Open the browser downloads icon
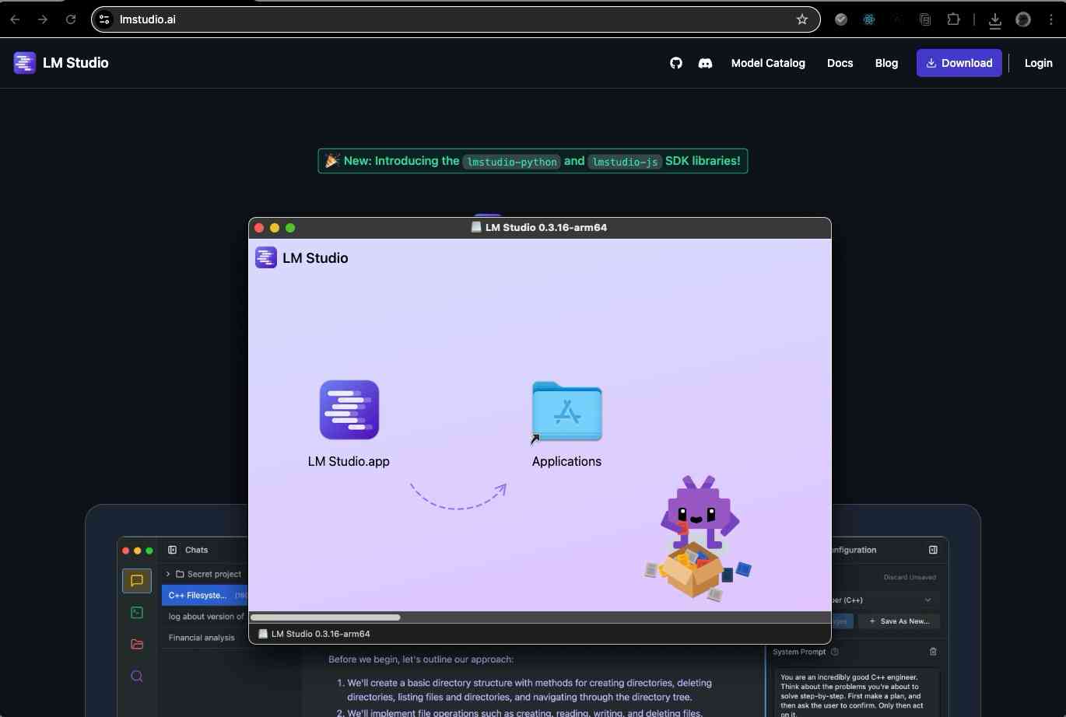The height and width of the screenshot is (717, 1066). coord(994,20)
